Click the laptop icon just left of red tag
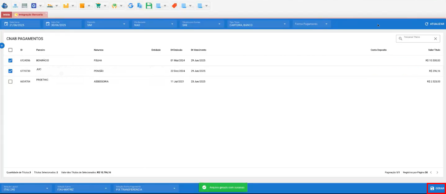 coord(159,6)
